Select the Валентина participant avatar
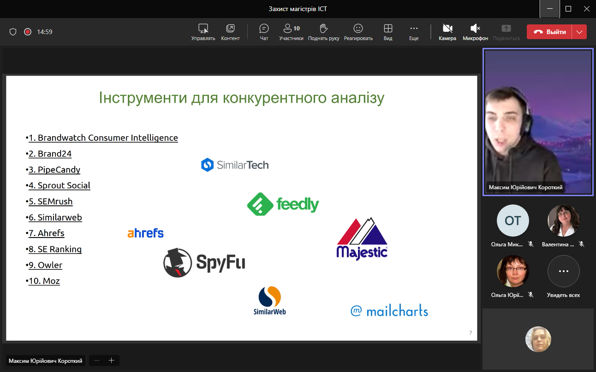 pos(563,221)
